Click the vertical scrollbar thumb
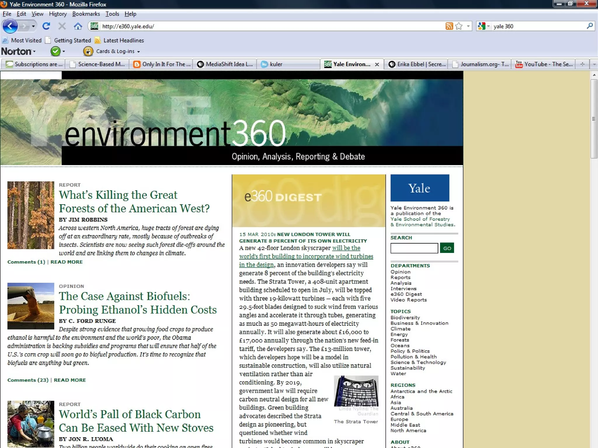This screenshot has height=448, width=598. (x=594, y=119)
